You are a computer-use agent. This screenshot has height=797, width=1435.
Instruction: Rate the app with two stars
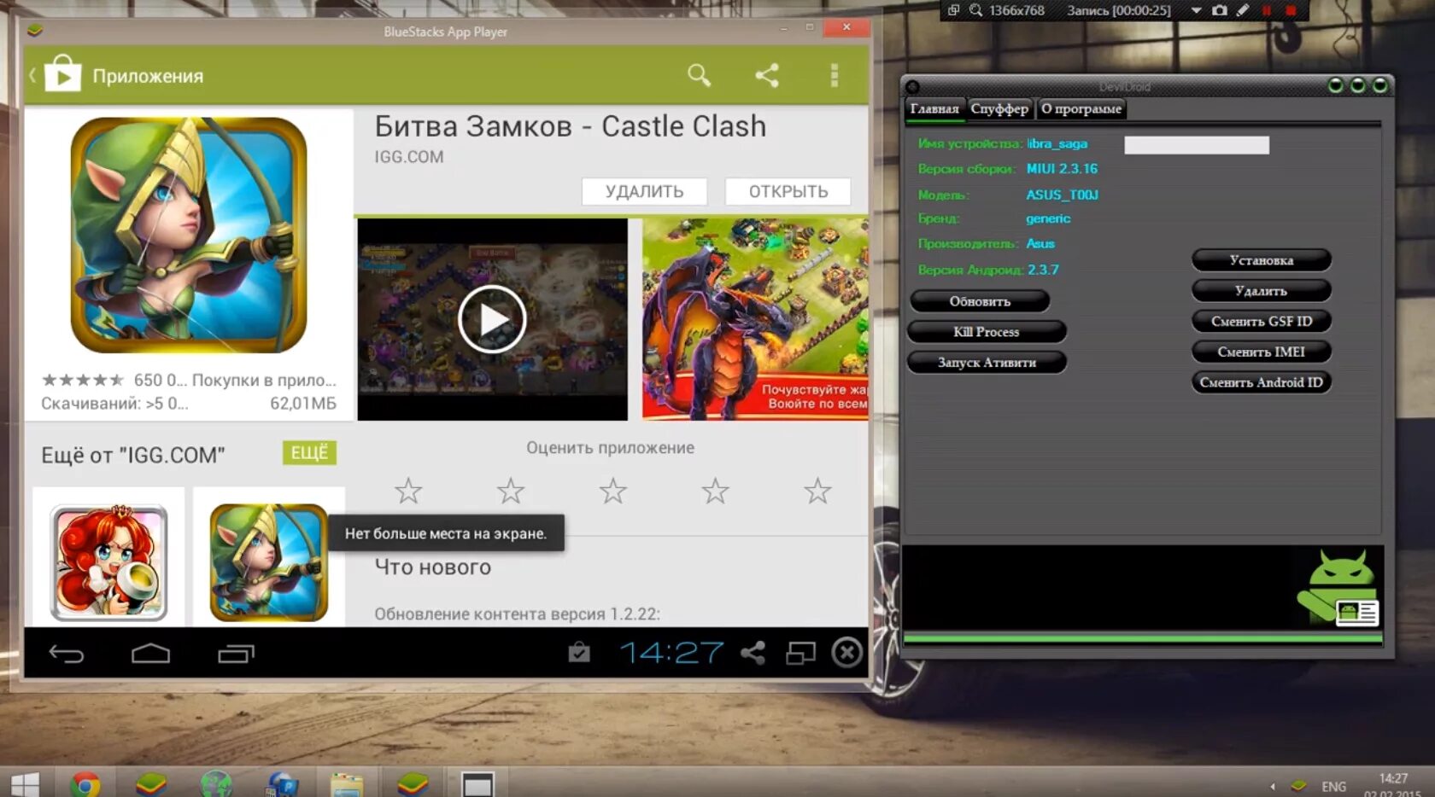click(x=511, y=491)
